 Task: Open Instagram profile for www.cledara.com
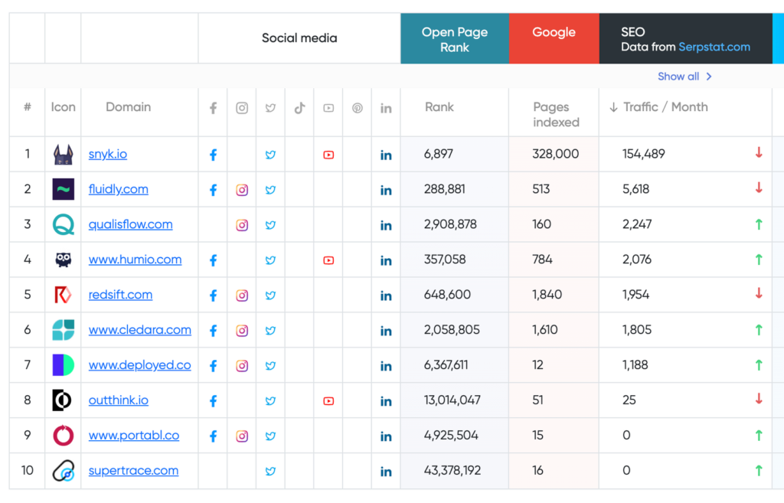click(242, 331)
